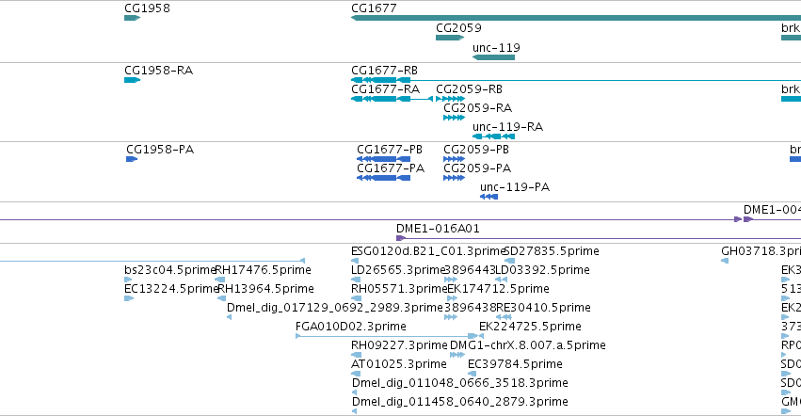
Task: Select the GH03718.3prime EST arrow
Action: pos(725,261)
